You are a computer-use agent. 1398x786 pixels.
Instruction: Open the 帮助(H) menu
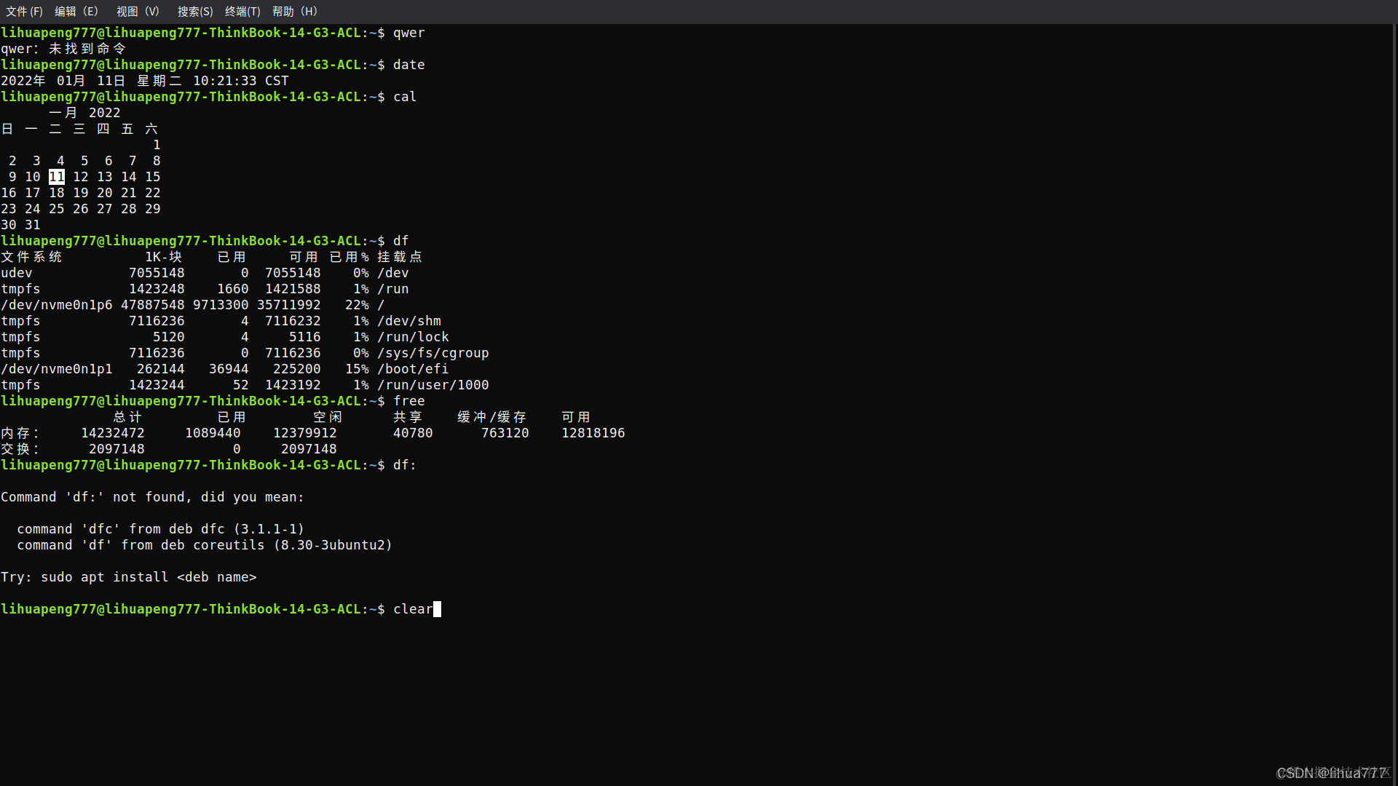[294, 12]
